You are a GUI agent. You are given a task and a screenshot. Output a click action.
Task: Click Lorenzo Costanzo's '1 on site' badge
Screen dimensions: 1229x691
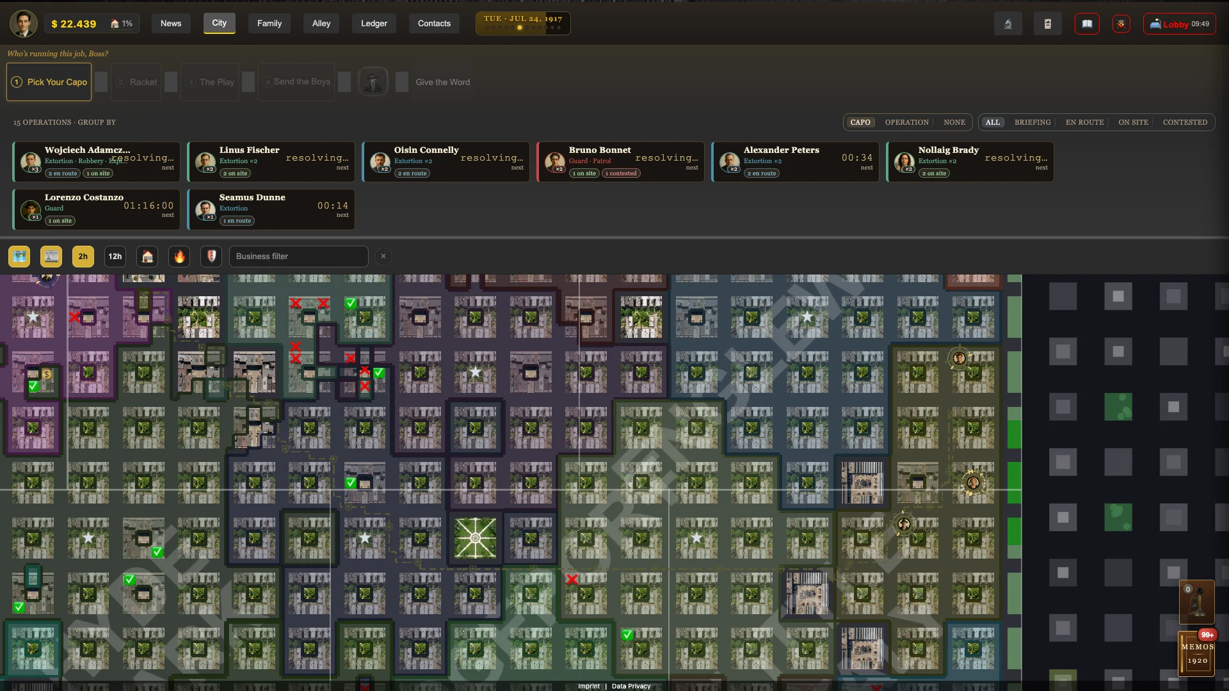pyautogui.click(x=60, y=221)
